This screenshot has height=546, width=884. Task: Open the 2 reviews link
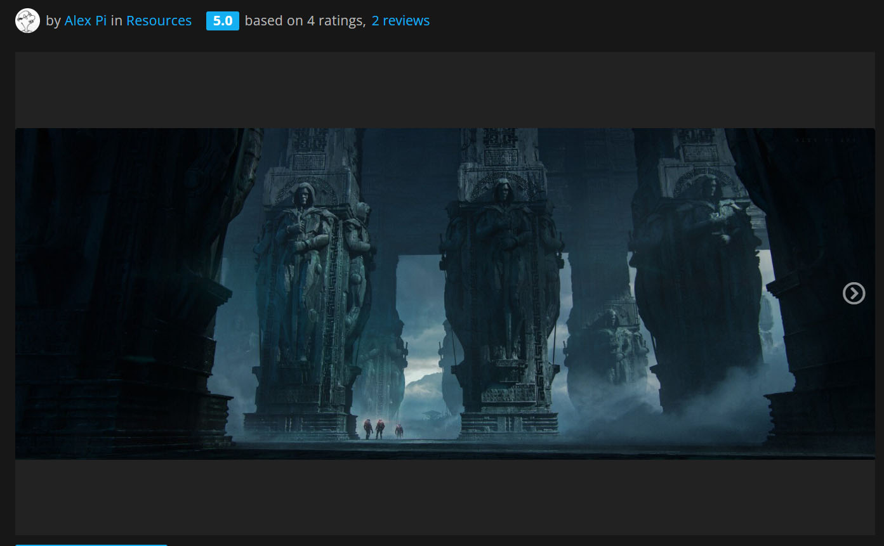point(400,21)
